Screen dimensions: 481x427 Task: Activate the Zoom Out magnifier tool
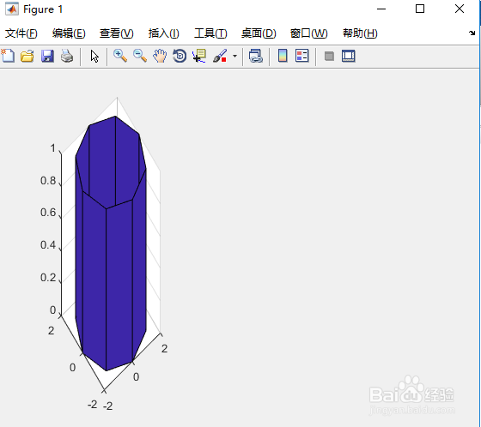pyautogui.click(x=140, y=57)
